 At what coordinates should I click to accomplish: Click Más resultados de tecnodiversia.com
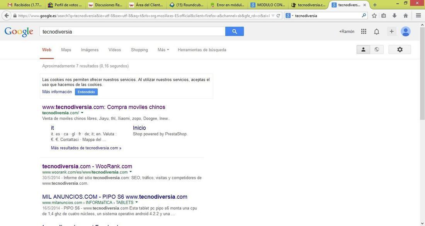[x=86, y=148]
